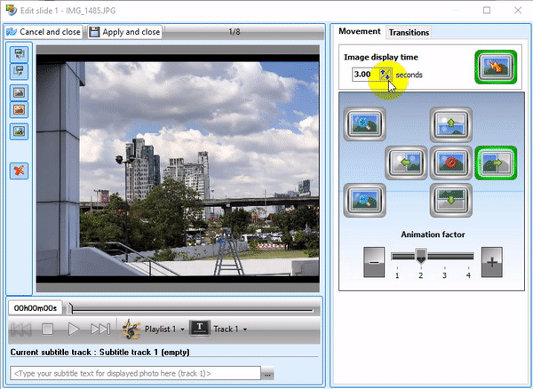Close the Edit slide window
Viewport: 533px width, 389px height.
point(518,10)
